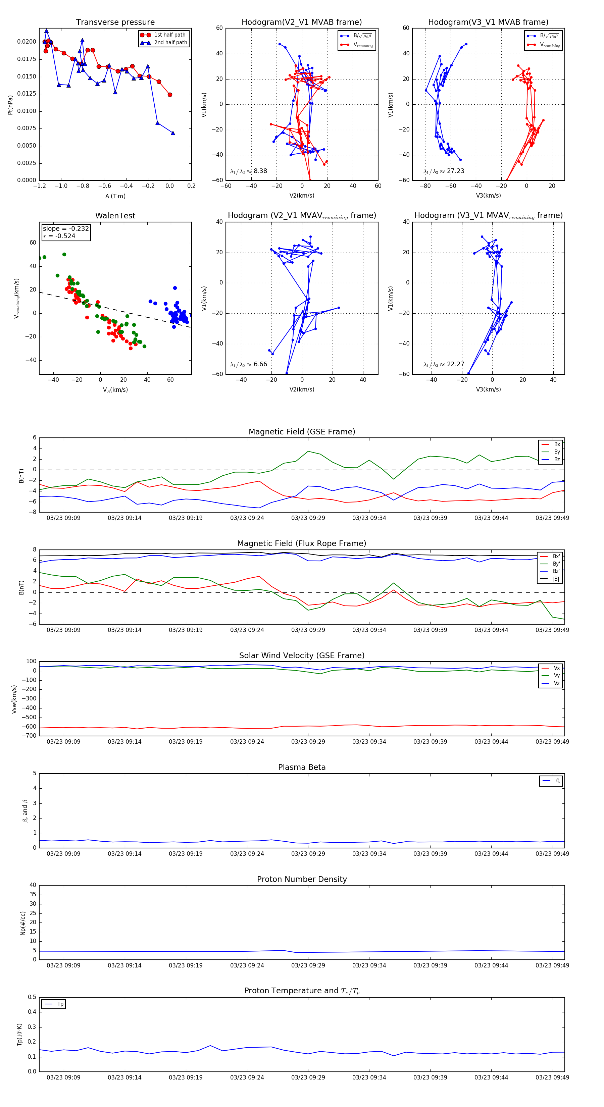Click the "Hodogram(V2_V1 MVAB frame)" title
604x1107 pixels.
[x=302, y=22]
